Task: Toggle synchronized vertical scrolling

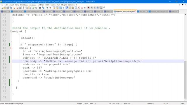Action: [54, 8]
